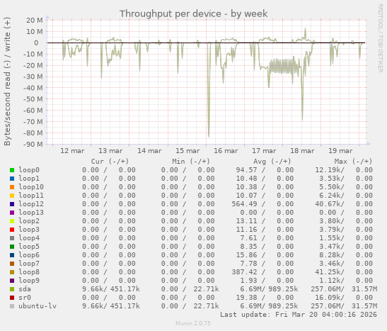This screenshot has height=331, width=387.
Task: Click the 15 mar x-axis label
Action: (x=187, y=151)
